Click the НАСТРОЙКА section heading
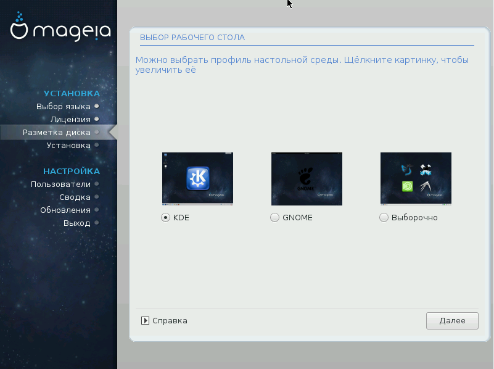The width and height of the screenshot is (494, 369). click(x=71, y=171)
